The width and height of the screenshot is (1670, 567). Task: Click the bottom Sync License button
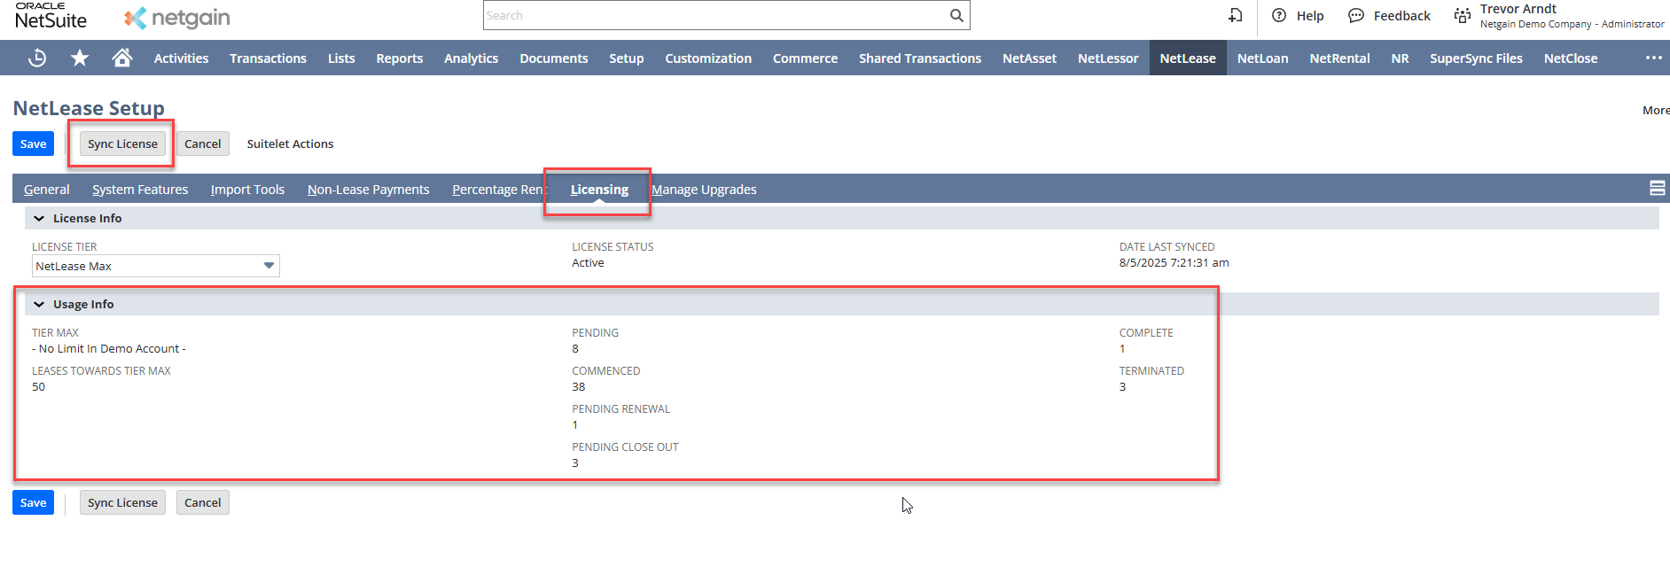122,502
